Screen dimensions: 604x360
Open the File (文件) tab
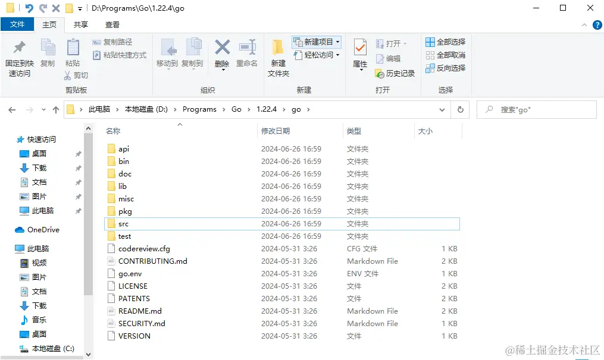17,24
